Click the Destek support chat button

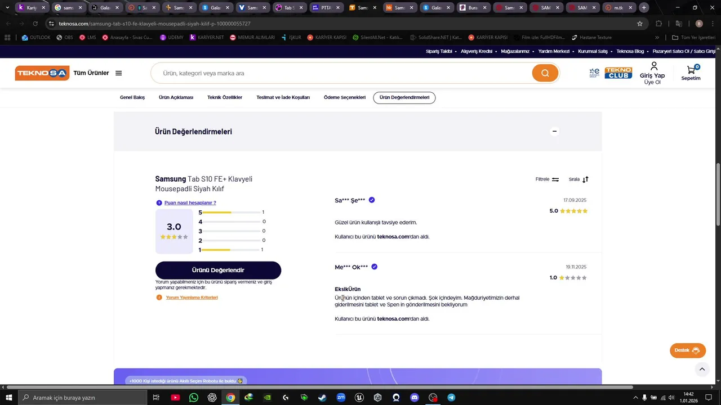687,350
